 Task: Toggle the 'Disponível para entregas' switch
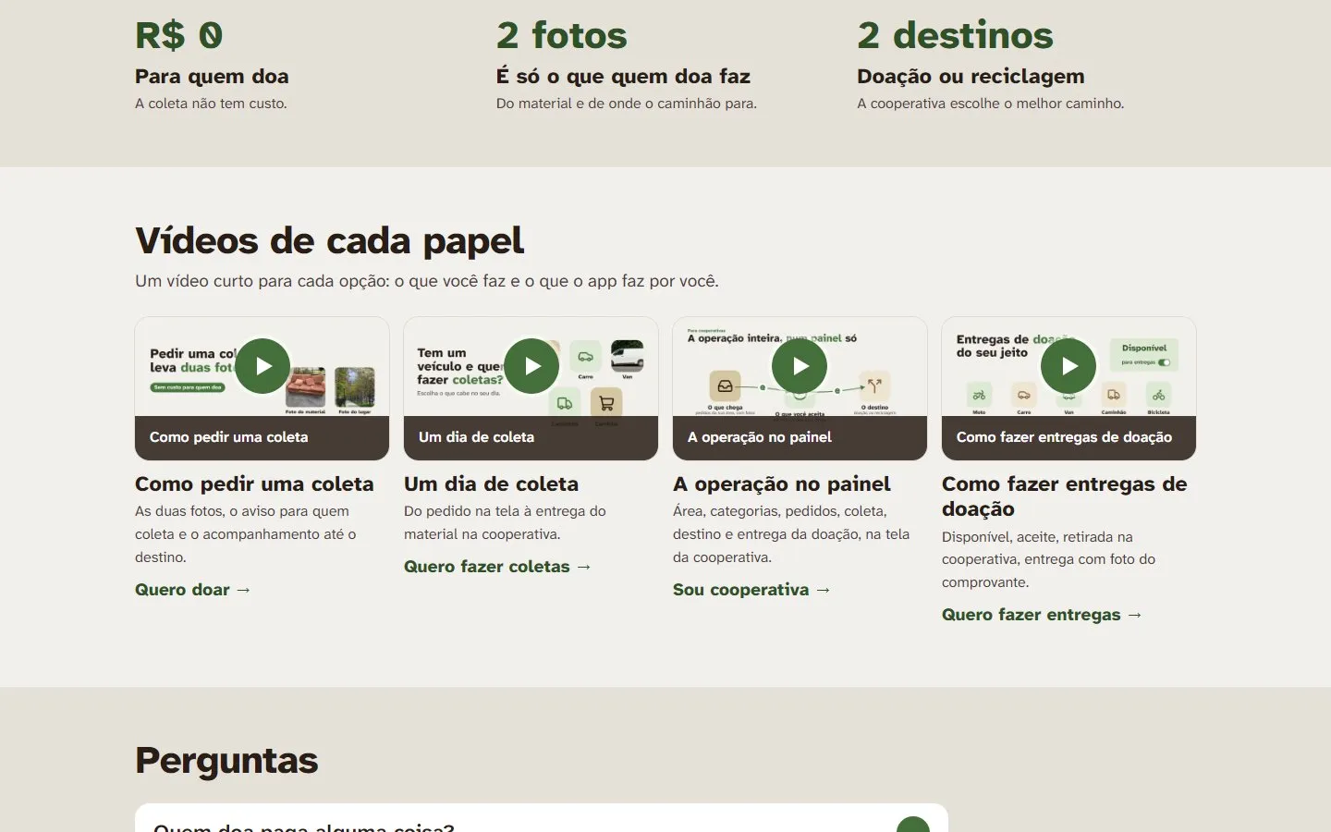tap(1164, 362)
